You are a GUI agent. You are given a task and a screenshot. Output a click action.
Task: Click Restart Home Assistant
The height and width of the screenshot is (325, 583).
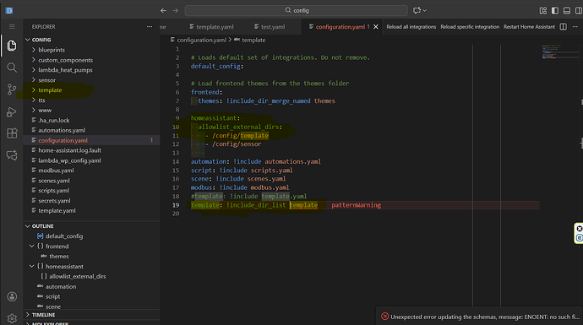click(x=529, y=27)
